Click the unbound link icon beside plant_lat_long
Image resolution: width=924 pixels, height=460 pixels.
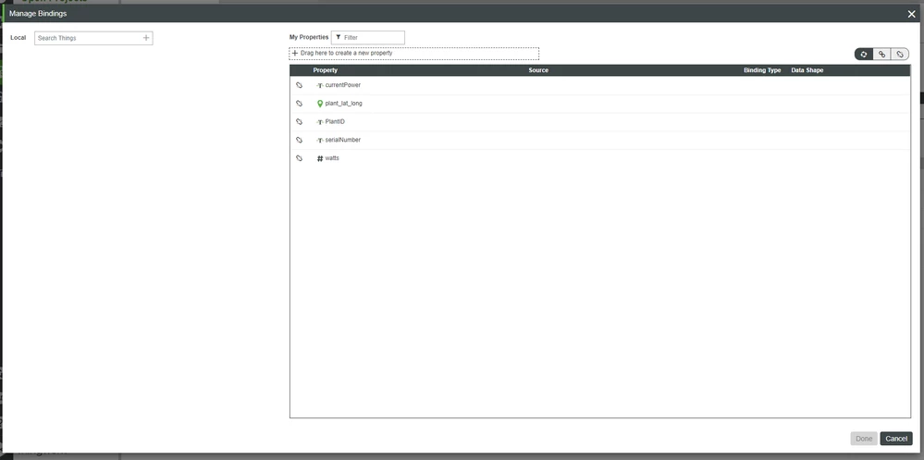tap(300, 104)
